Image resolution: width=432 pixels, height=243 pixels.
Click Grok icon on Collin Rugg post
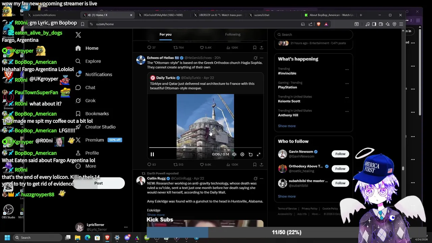click(255, 179)
